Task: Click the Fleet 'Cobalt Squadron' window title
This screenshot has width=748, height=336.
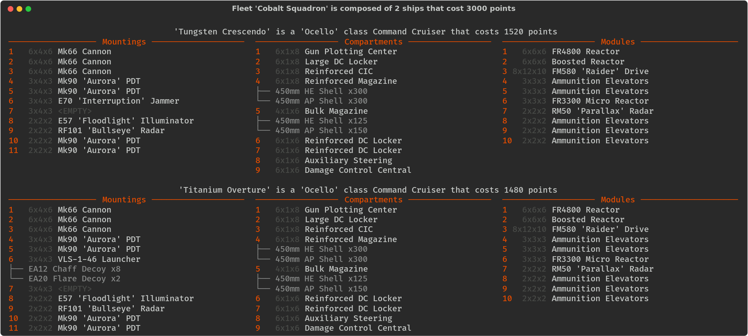Action: pos(374,9)
